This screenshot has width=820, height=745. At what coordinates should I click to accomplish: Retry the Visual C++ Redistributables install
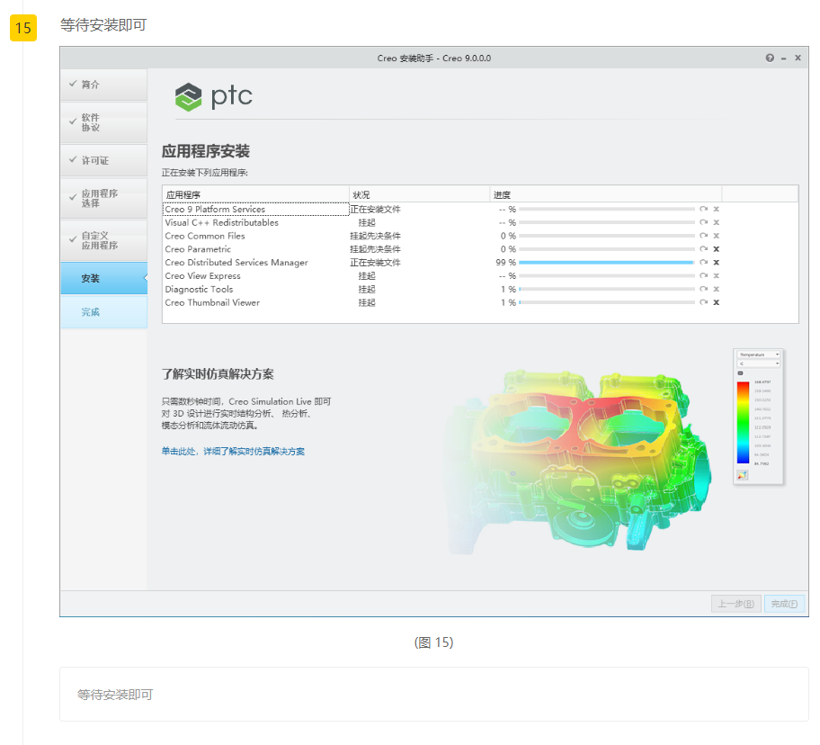pyautogui.click(x=703, y=222)
